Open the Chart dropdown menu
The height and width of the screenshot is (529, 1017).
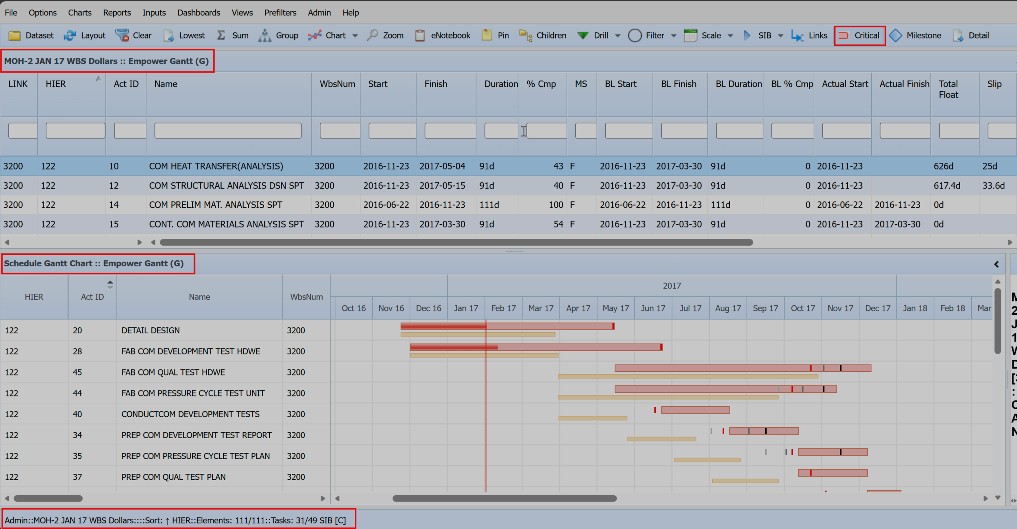point(355,35)
